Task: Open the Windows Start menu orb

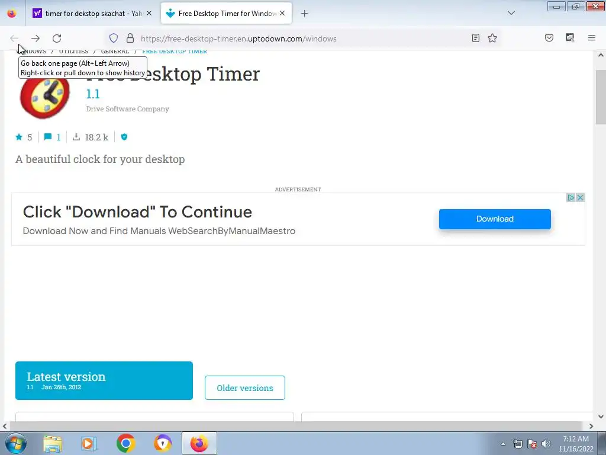Action: pyautogui.click(x=16, y=443)
